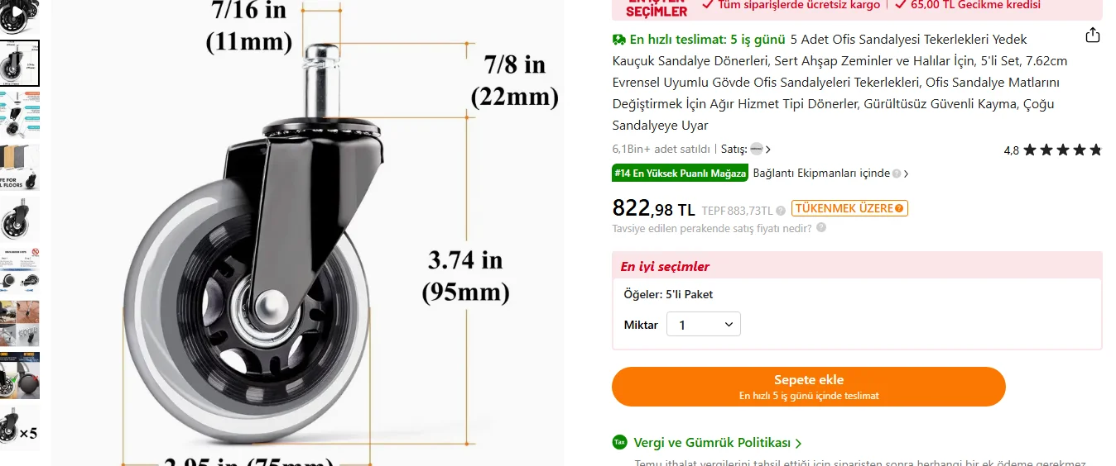Open seller page arrow after Satış

[x=768, y=150]
